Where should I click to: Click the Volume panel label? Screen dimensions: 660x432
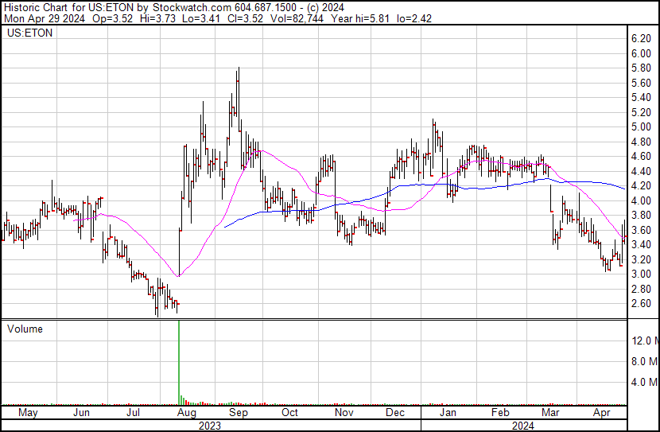click(x=25, y=329)
